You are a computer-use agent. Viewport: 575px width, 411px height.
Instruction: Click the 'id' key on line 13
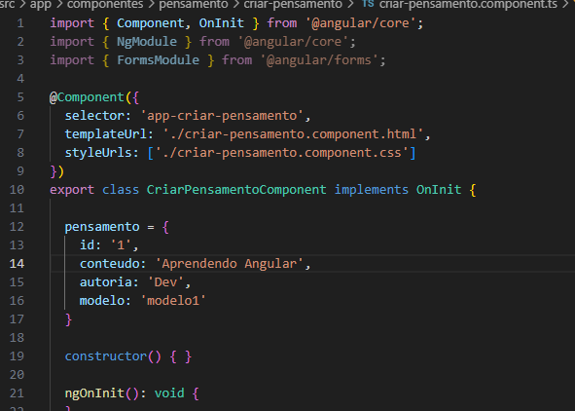[87, 245]
